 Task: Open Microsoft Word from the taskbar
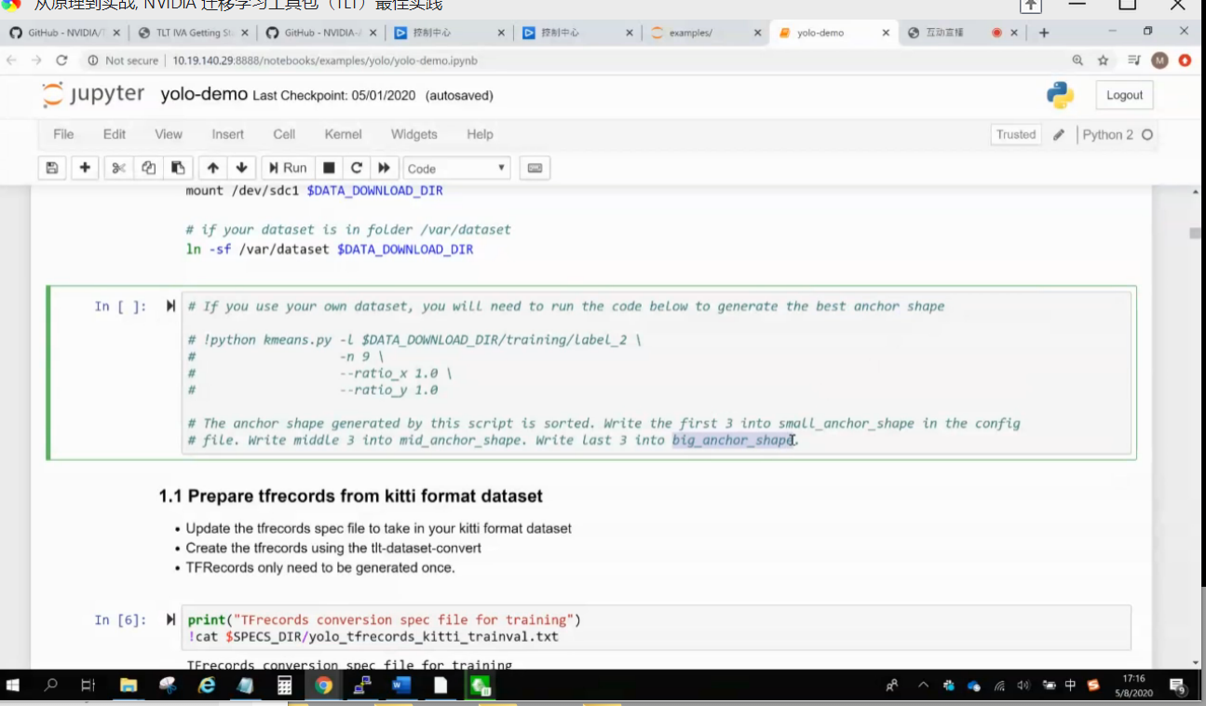pos(401,686)
